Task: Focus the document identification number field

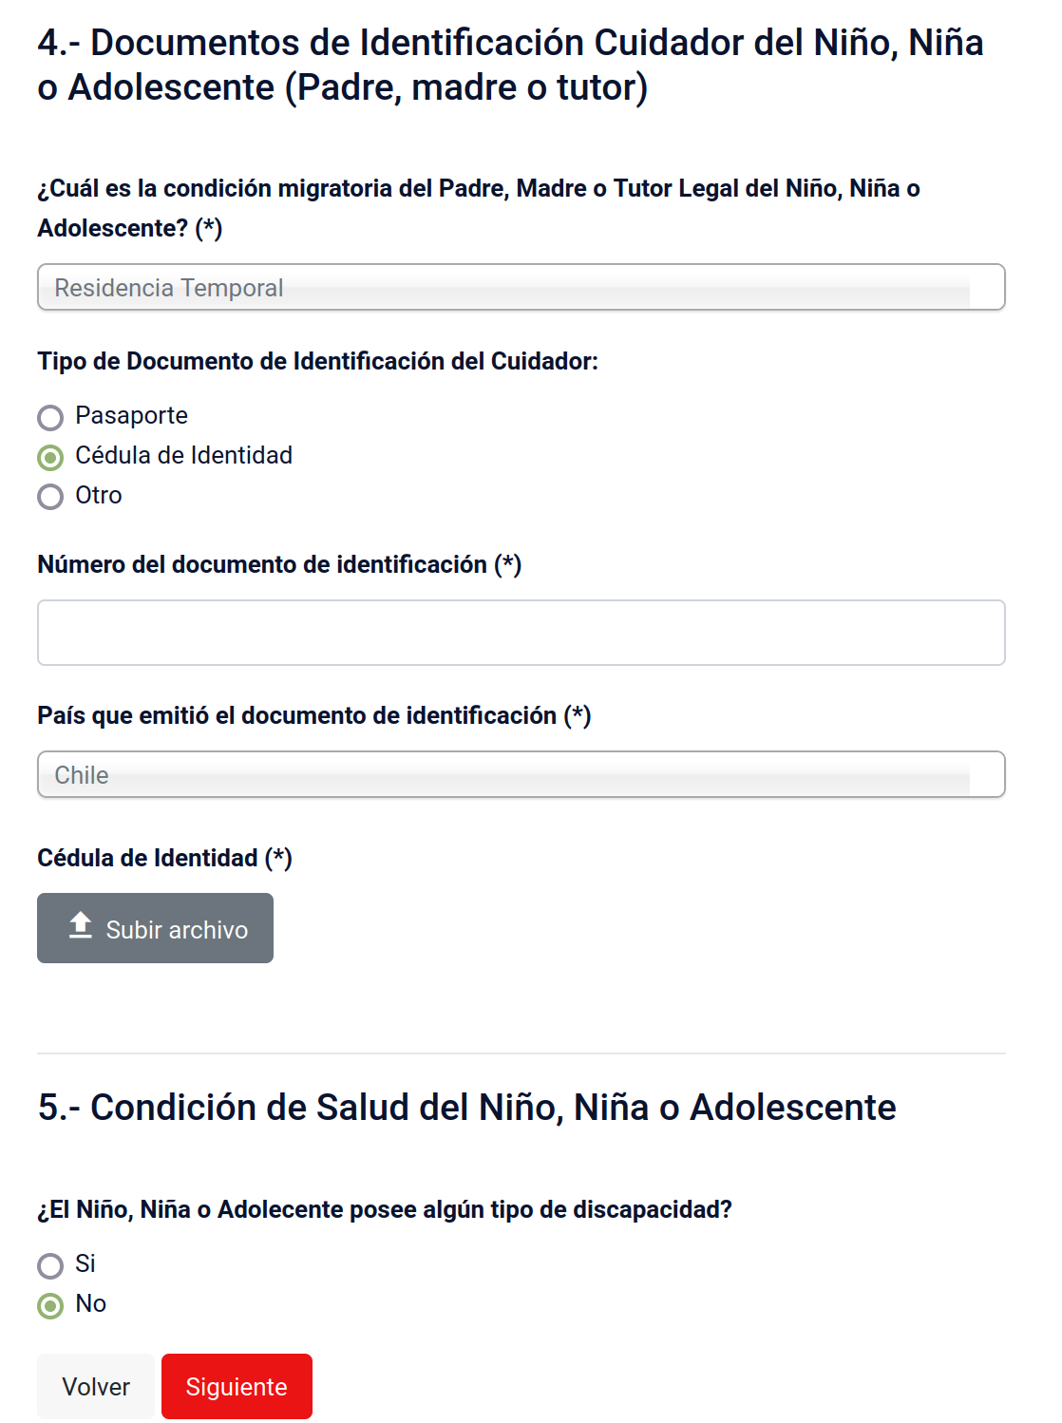Action: pyautogui.click(x=521, y=633)
